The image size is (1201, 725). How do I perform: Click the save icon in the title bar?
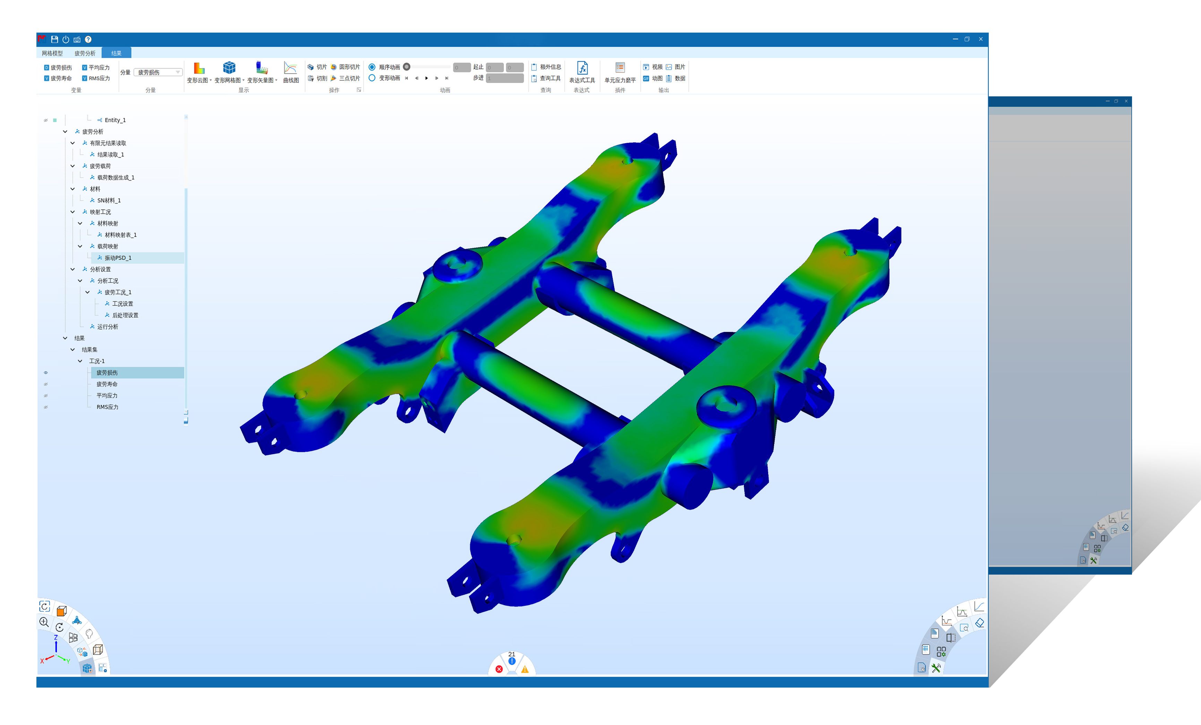click(x=54, y=40)
